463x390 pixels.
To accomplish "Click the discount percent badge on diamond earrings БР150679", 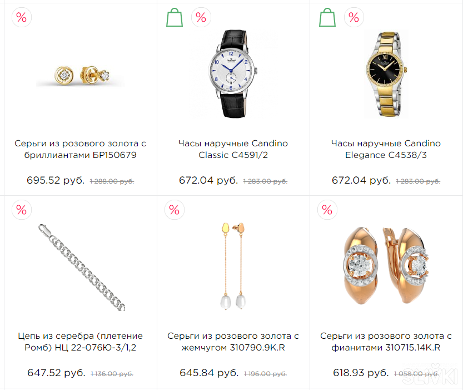I will [x=22, y=17].
